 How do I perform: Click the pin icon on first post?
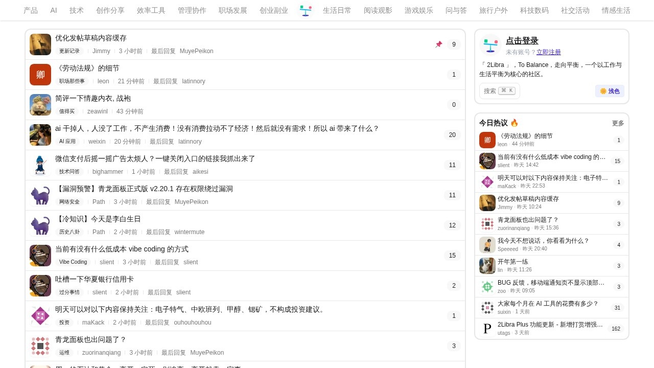(x=438, y=44)
